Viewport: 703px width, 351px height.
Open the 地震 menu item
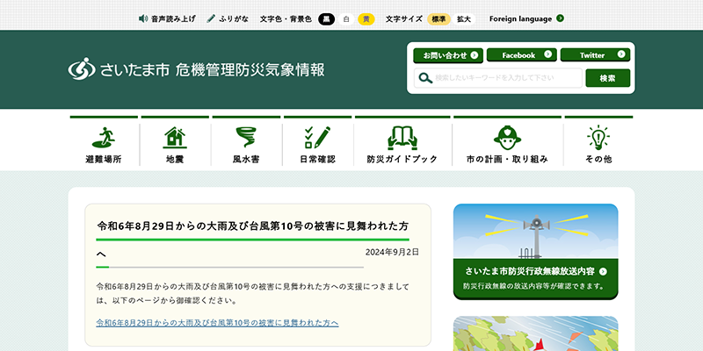pyautogui.click(x=175, y=159)
